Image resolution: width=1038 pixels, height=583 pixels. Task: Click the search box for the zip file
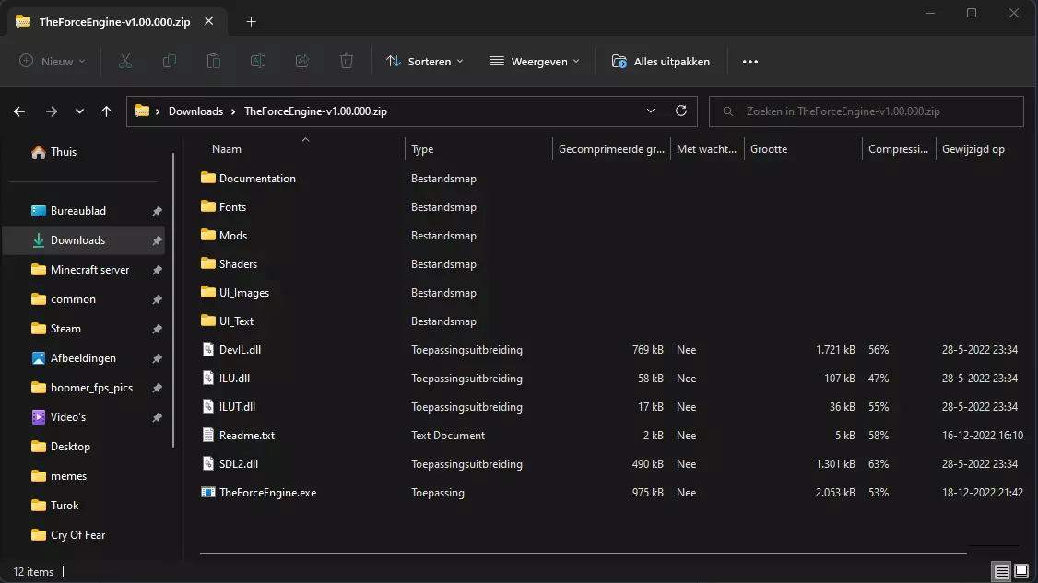point(867,111)
